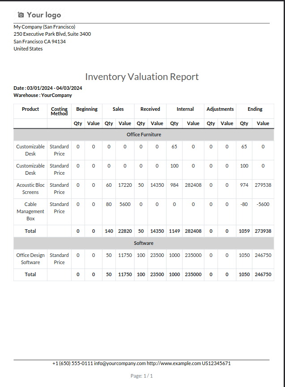
Task: Click the Warehouse : YourCompany line
Action: coord(43,95)
